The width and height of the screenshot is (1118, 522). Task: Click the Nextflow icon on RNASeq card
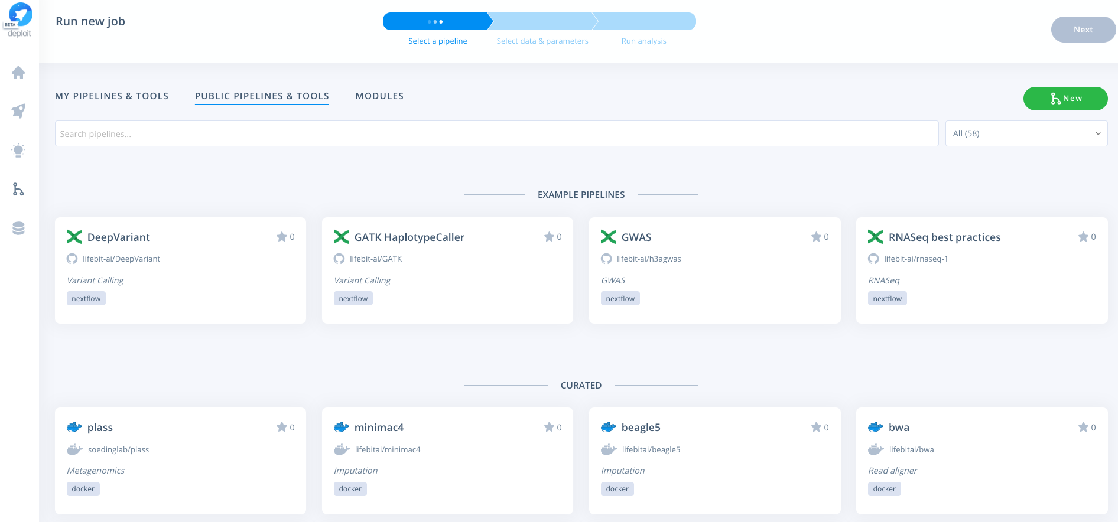[x=876, y=237]
